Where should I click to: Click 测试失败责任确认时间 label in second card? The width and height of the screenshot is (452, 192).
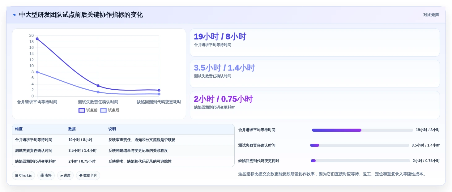(213, 76)
